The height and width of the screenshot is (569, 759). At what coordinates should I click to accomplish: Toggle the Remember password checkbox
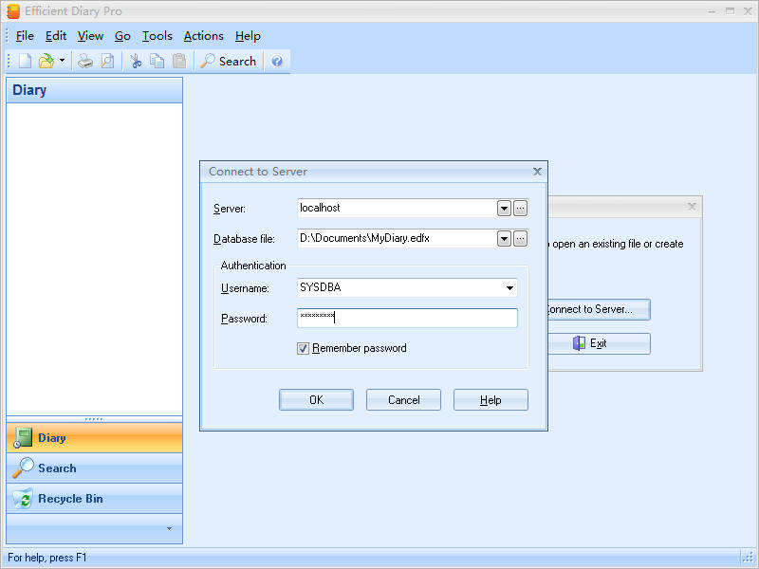(x=303, y=348)
